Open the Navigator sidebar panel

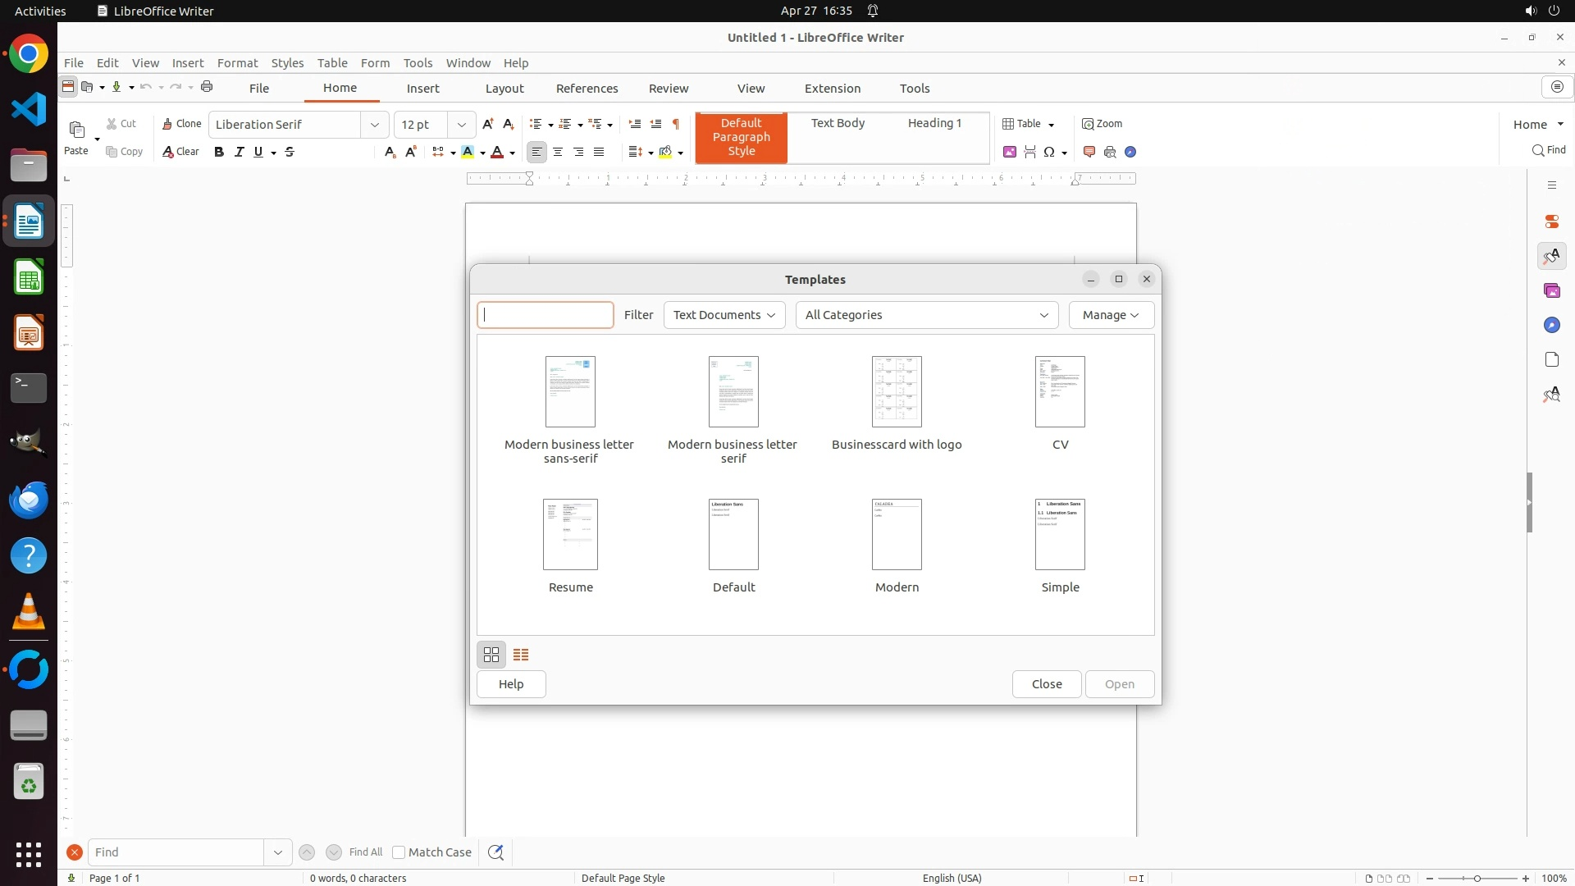pyautogui.click(x=1551, y=325)
